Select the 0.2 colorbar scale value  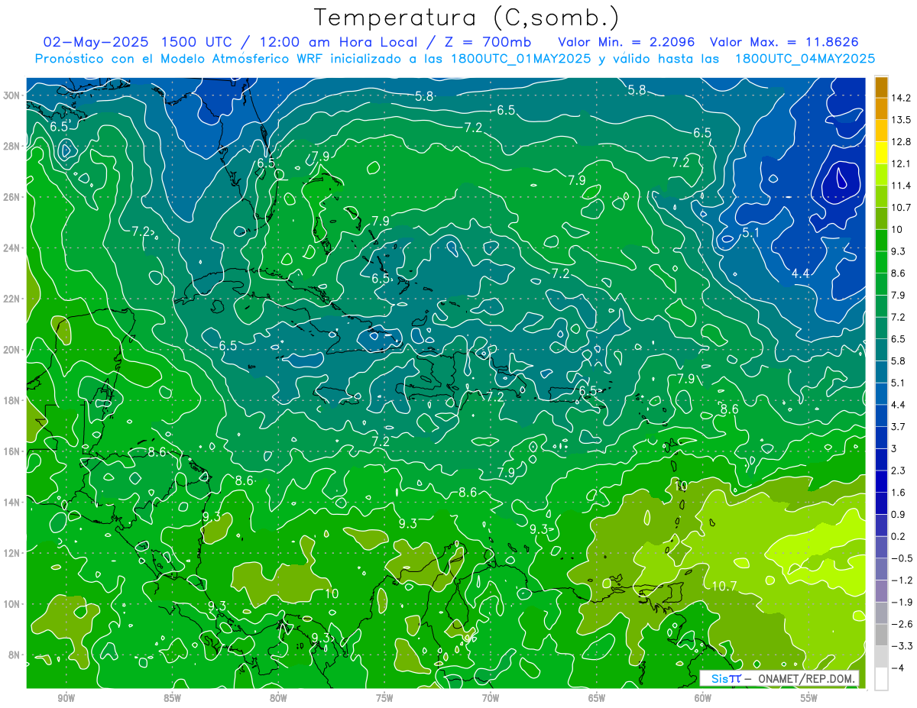[899, 536]
